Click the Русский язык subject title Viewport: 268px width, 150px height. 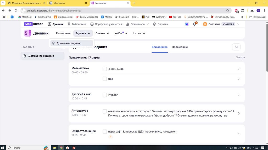(81, 94)
